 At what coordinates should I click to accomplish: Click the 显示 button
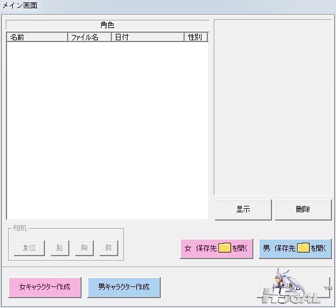[x=243, y=209]
